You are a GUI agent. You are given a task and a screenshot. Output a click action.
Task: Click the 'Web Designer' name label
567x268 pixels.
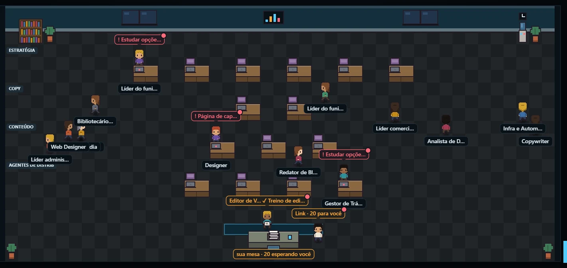(x=68, y=147)
